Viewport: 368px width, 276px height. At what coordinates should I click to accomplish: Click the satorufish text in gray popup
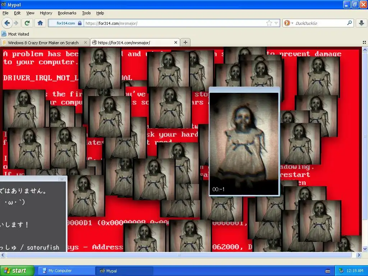pos(43,247)
